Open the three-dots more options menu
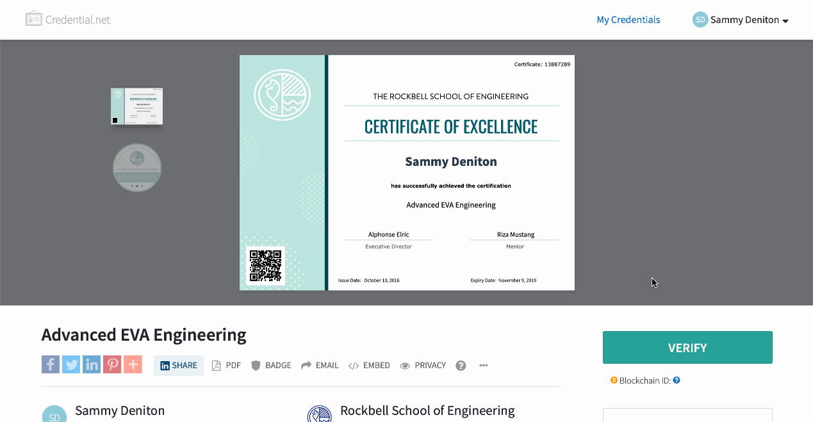This screenshot has width=813, height=422. tap(484, 366)
